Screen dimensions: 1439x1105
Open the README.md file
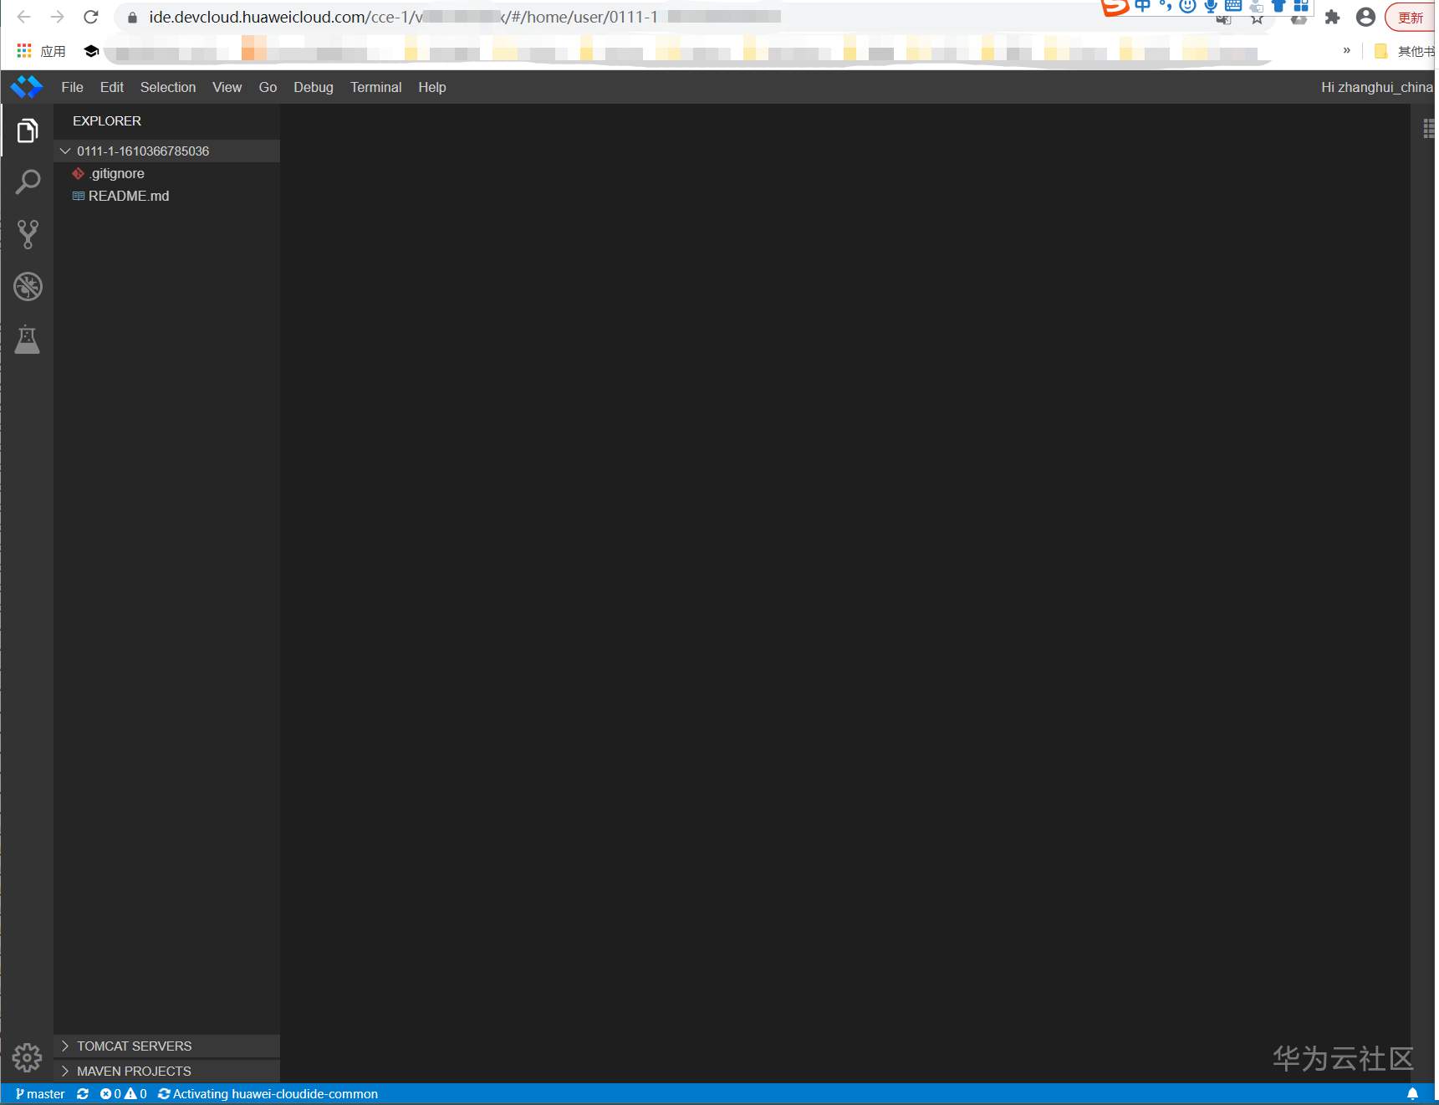pos(167,196)
